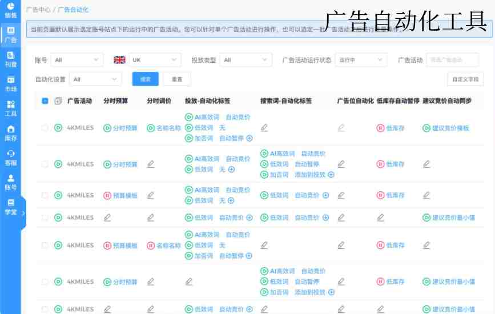Select the 库存 (Inventory) sidebar icon
Image resolution: width=495 pixels, height=314 pixels.
tap(10, 132)
